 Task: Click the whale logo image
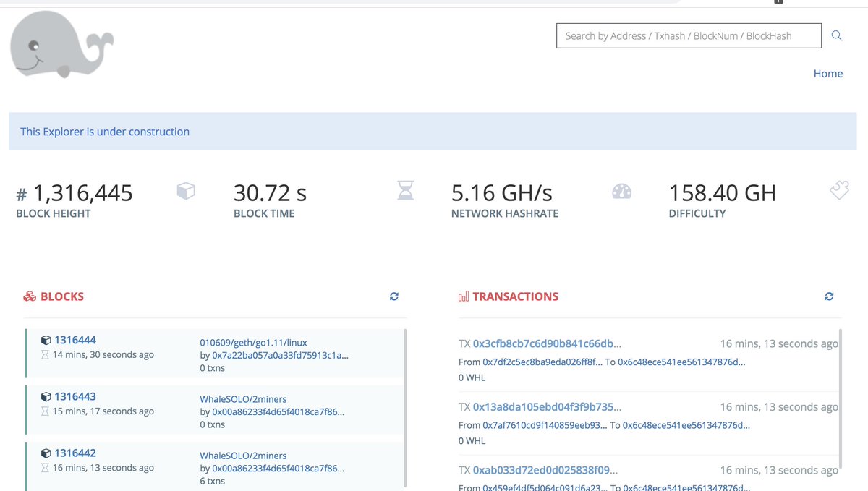62,45
